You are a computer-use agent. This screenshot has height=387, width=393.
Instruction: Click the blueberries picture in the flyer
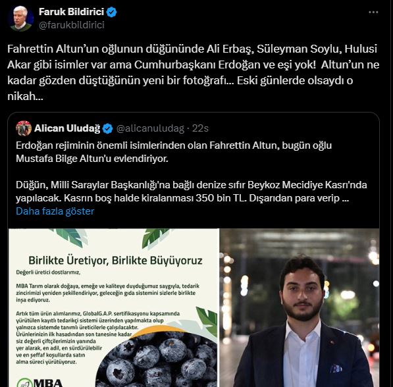157,359
